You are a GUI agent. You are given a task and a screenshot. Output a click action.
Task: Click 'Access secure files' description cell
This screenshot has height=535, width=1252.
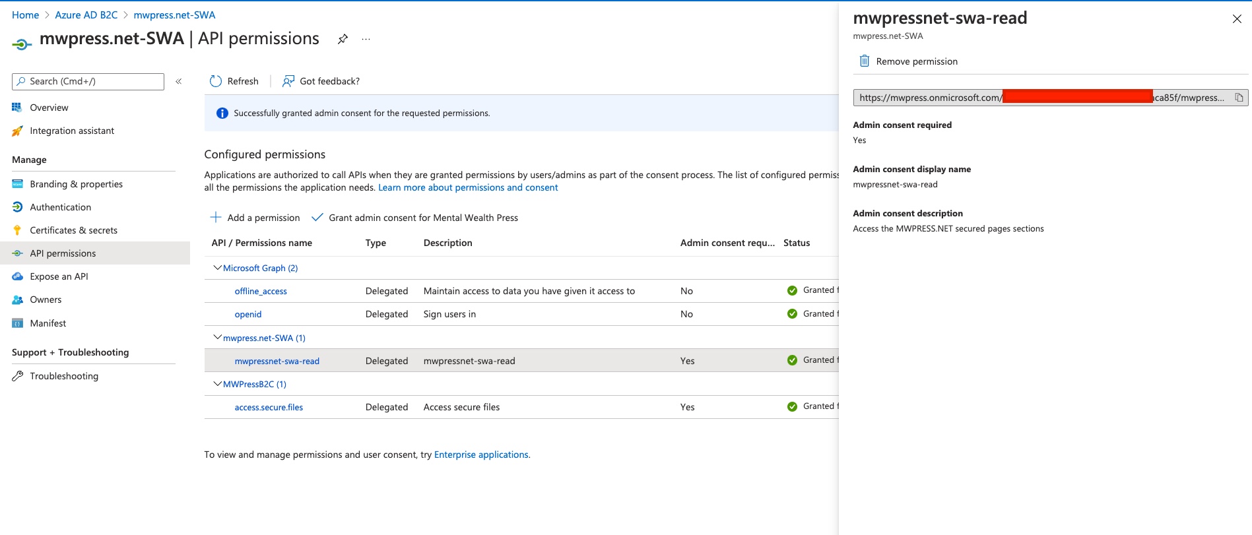(461, 407)
